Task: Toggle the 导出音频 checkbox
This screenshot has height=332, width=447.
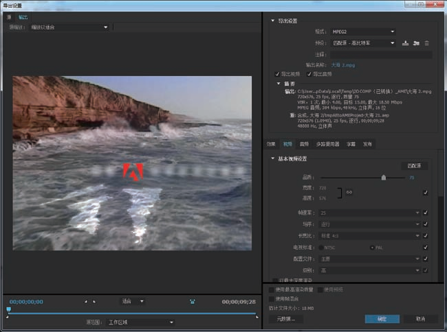Action: click(x=309, y=74)
